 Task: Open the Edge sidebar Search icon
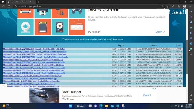click(x=191, y=12)
